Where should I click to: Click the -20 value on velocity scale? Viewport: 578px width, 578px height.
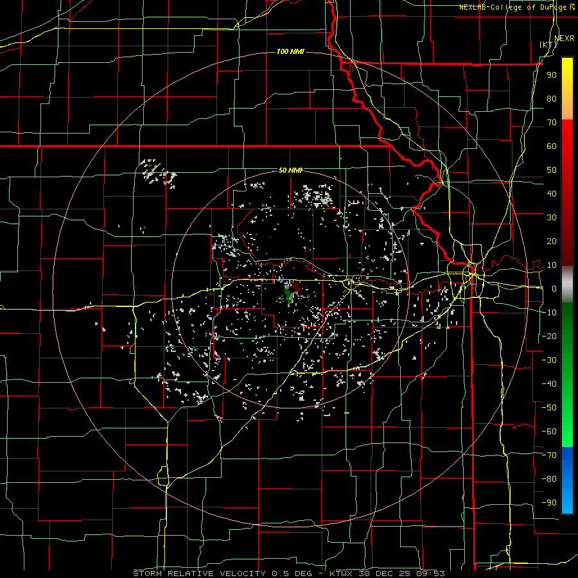click(x=549, y=337)
